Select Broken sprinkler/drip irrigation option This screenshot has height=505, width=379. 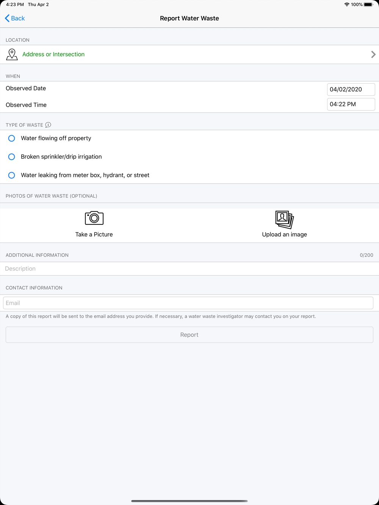click(x=12, y=157)
